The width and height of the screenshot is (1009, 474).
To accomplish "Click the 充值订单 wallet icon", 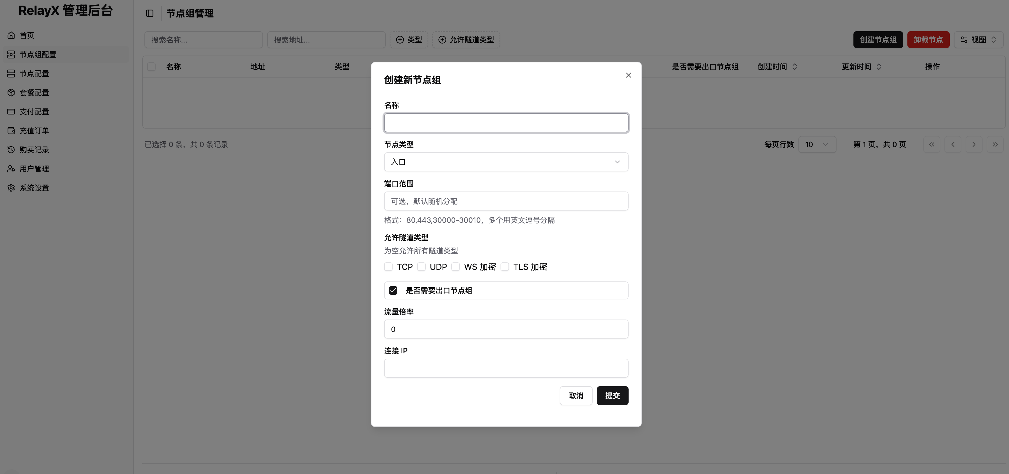I will (x=11, y=130).
